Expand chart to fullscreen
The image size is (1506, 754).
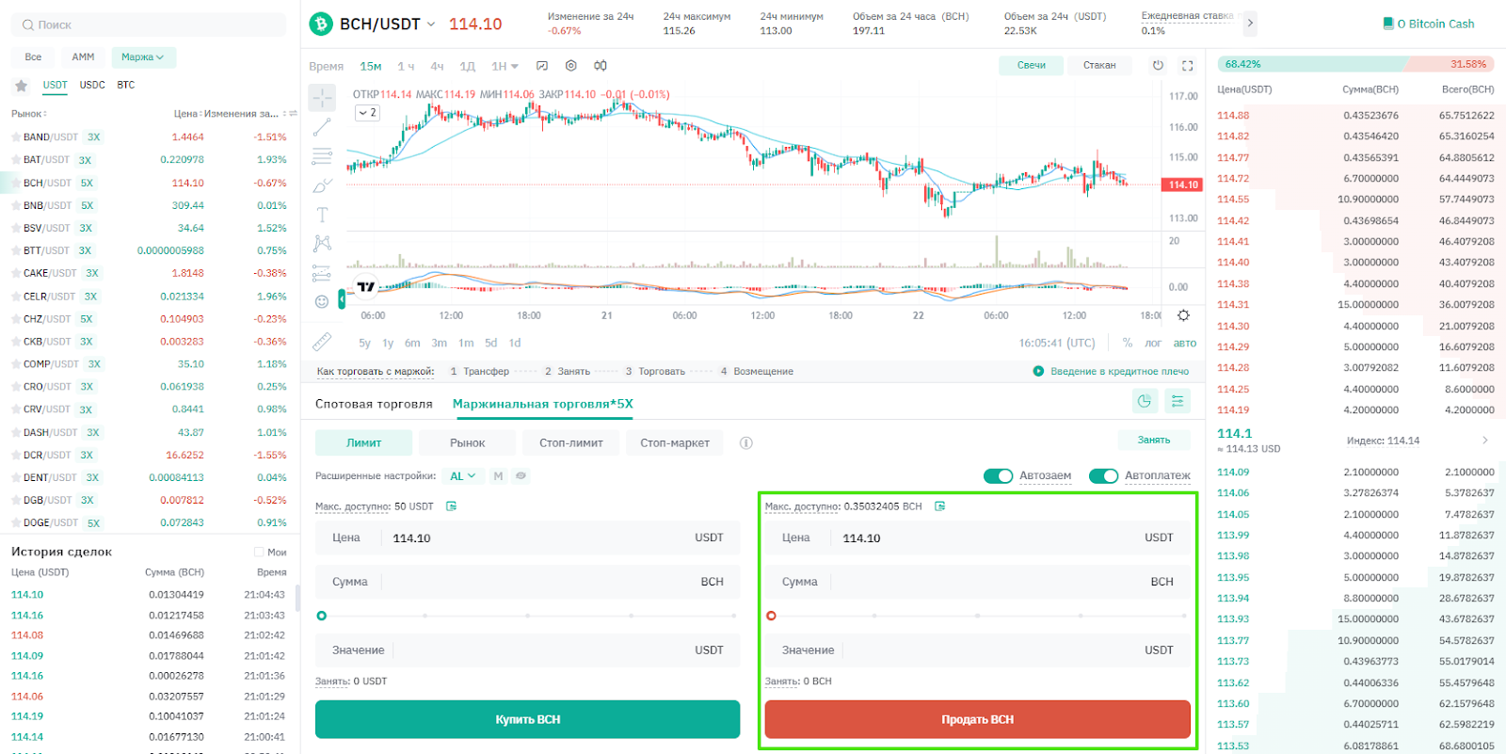[x=1188, y=65]
